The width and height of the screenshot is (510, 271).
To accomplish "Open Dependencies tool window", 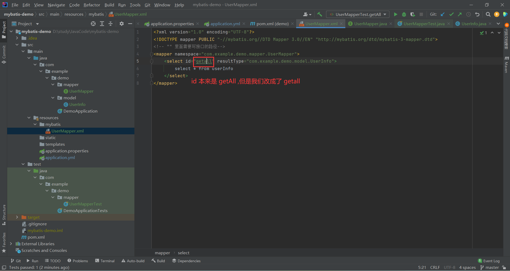I will (x=186, y=261).
